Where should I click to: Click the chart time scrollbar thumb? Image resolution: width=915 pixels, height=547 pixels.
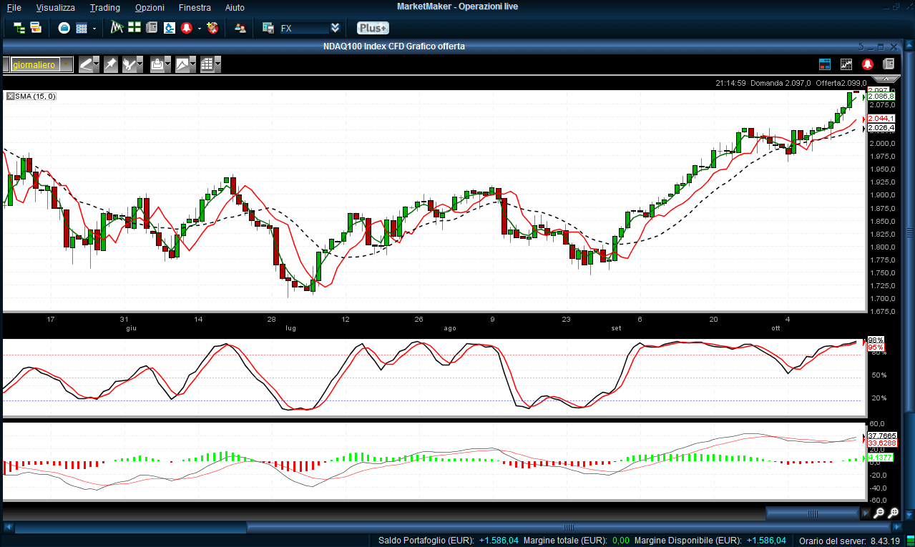tap(813, 513)
